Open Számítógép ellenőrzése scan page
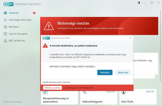Viewport: 162px width, 106px height. [x=20, y=20]
